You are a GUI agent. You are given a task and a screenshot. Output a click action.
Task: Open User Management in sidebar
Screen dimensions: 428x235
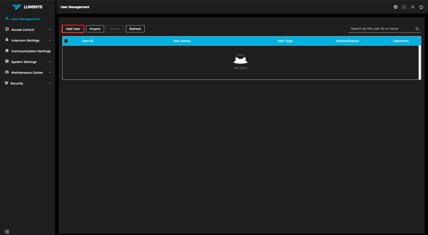coord(25,19)
